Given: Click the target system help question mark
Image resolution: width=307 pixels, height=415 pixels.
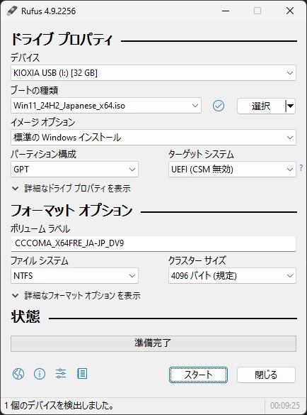Looking at the screenshot, I should point(301,167).
